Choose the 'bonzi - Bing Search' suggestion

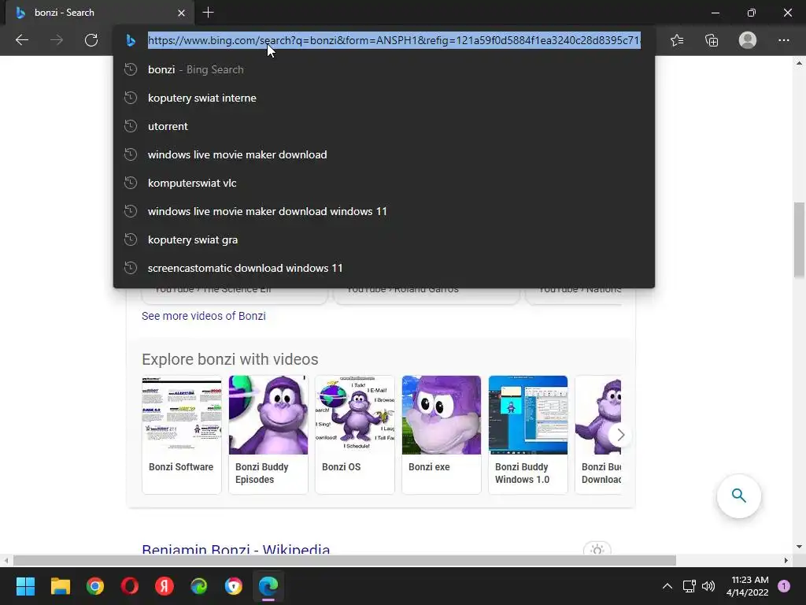click(x=384, y=69)
